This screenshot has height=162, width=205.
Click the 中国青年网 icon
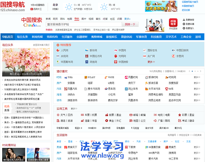[58, 62]
